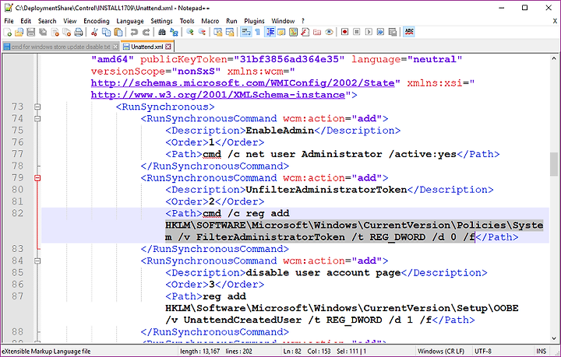The height and width of the screenshot is (357, 561).
Task: Collapse the fold at line 73
Action: (x=37, y=107)
